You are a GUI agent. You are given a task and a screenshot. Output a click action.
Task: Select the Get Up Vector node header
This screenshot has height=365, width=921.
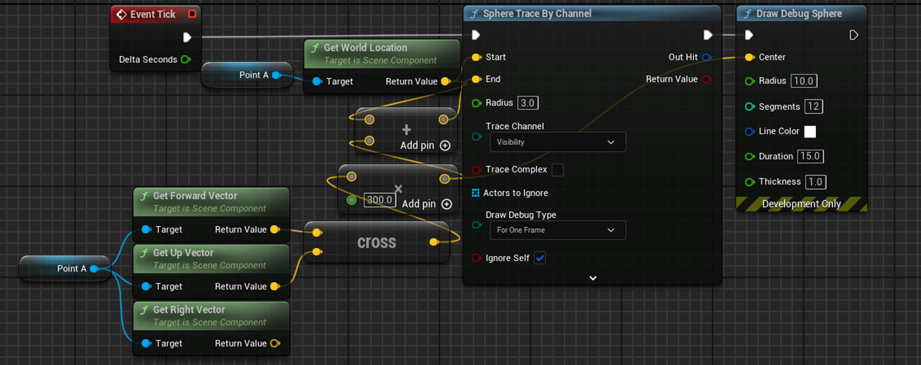pyautogui.click(x=212, y=259)
